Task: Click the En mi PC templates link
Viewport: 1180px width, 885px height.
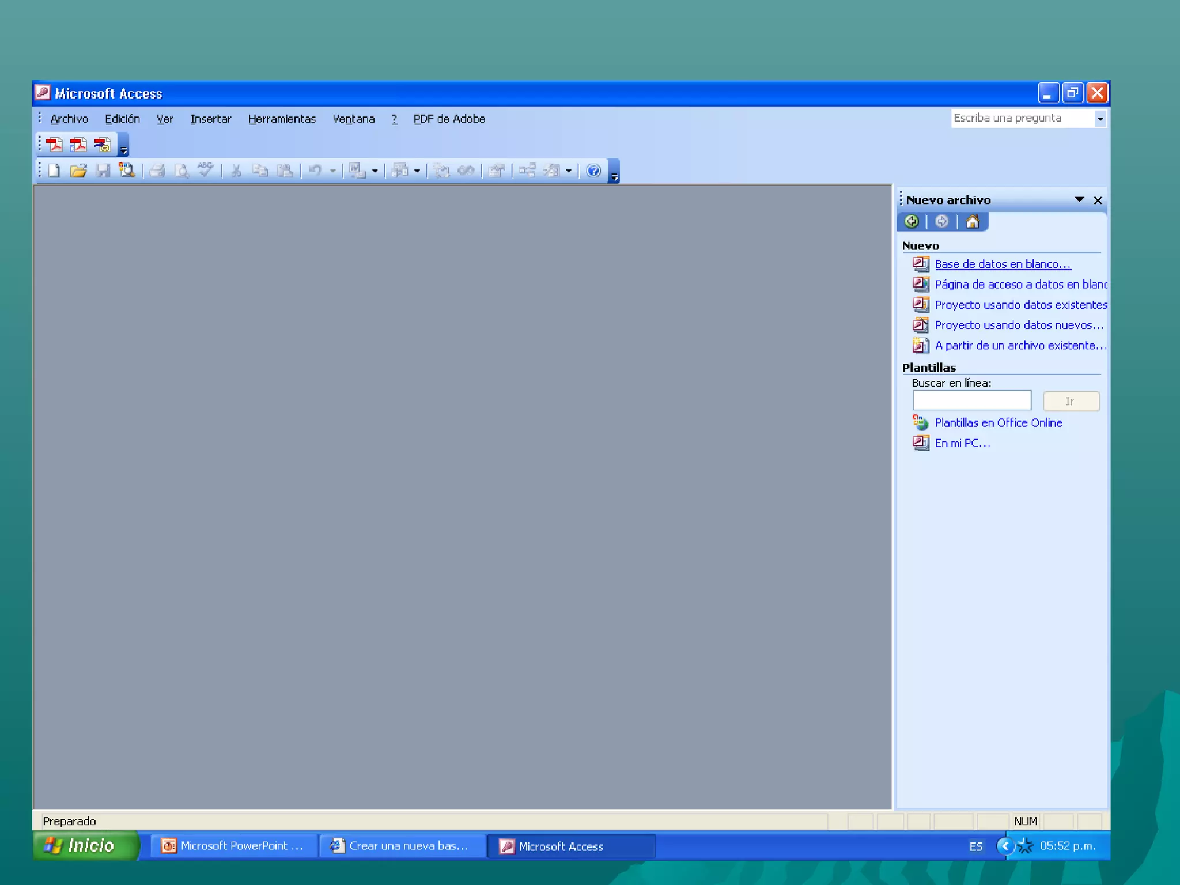Action: [x=962, y=443]
